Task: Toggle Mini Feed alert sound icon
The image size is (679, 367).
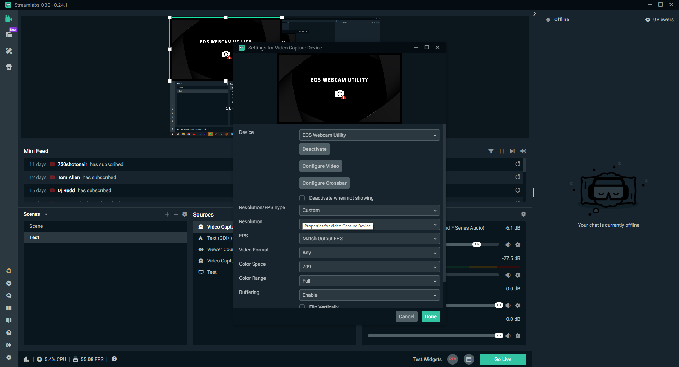Action: point(523,151)
